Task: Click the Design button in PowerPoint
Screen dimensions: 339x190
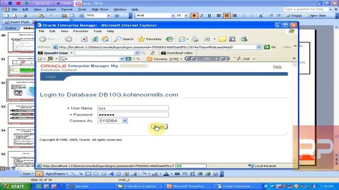Action: [294, 15]
